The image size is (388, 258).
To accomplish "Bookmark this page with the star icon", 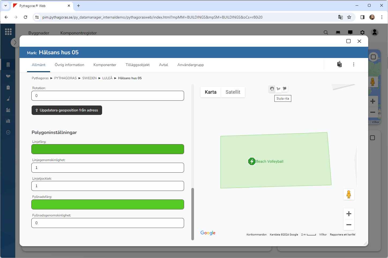I will coord(349,17).
